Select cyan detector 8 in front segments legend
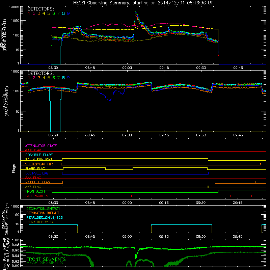 (63, 13)
